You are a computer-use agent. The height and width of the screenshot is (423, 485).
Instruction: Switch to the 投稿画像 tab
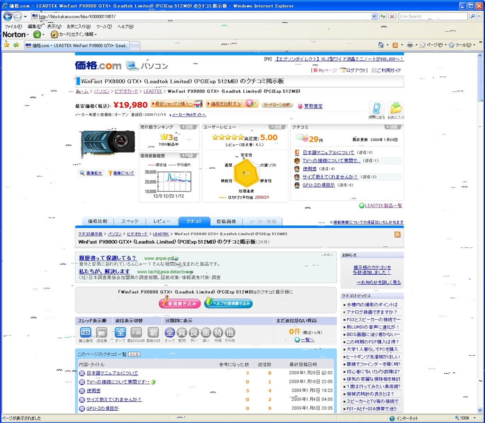[x=226, y=221]
